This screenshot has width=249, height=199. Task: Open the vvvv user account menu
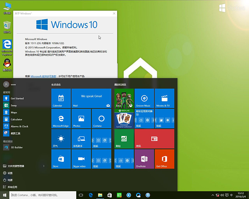coord(12,84)
